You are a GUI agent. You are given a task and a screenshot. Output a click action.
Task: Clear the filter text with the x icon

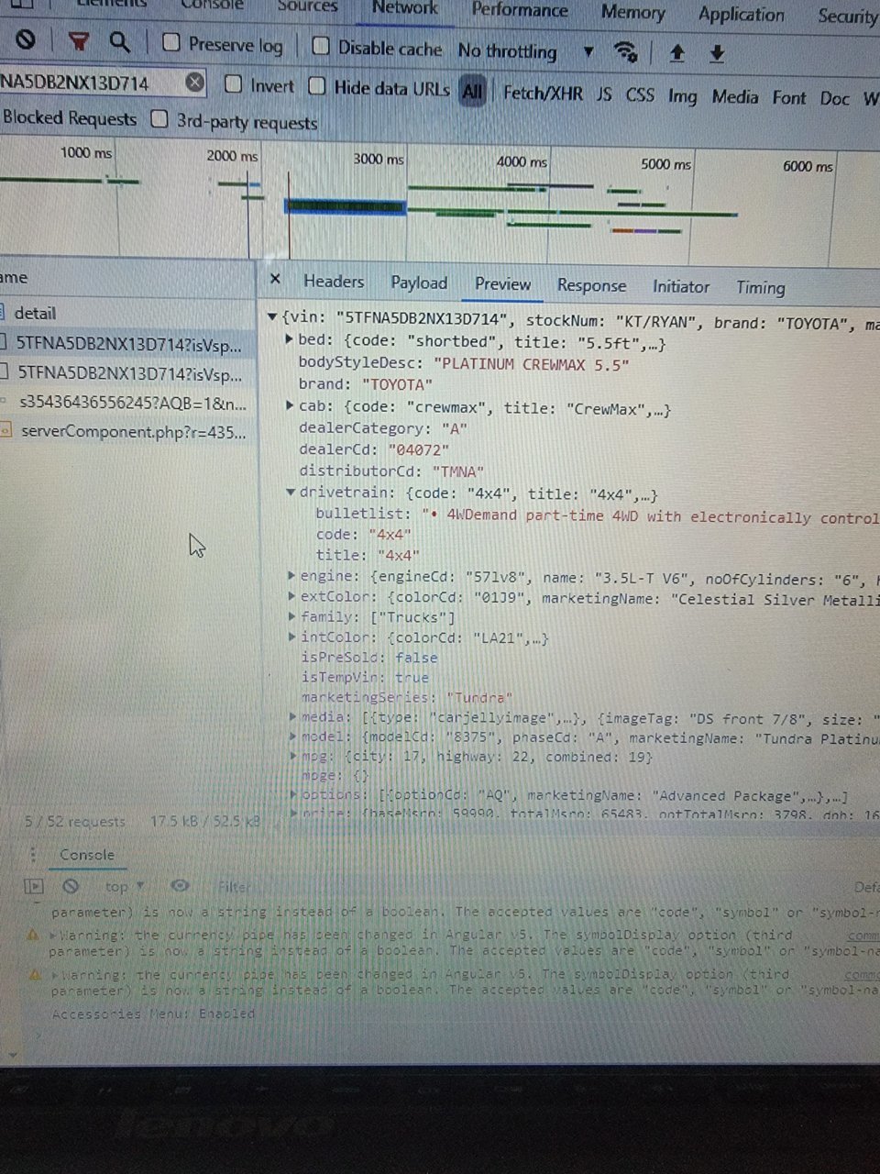pos(194,83)
